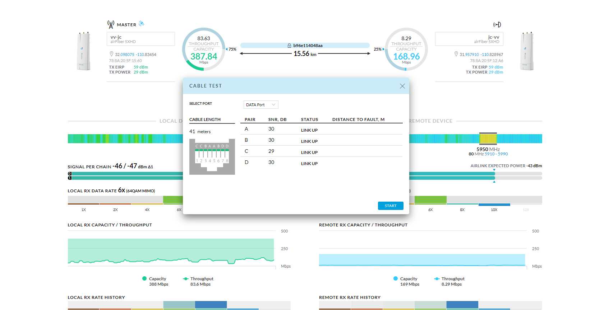Toggle Throughput legend in local RX chart
This screenshot has height=310, width=595.
[x=198, y=279]
